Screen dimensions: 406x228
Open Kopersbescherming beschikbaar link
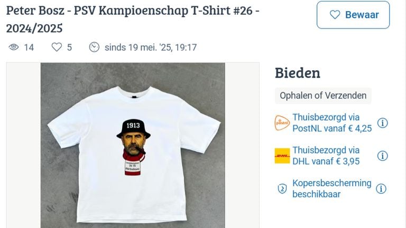pyautogui.click(x=331, y=188)
